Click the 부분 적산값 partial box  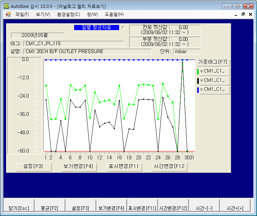click(x=165, y=42)
